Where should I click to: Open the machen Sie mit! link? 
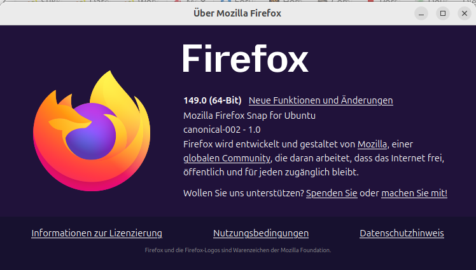click(x=414, y=192)
